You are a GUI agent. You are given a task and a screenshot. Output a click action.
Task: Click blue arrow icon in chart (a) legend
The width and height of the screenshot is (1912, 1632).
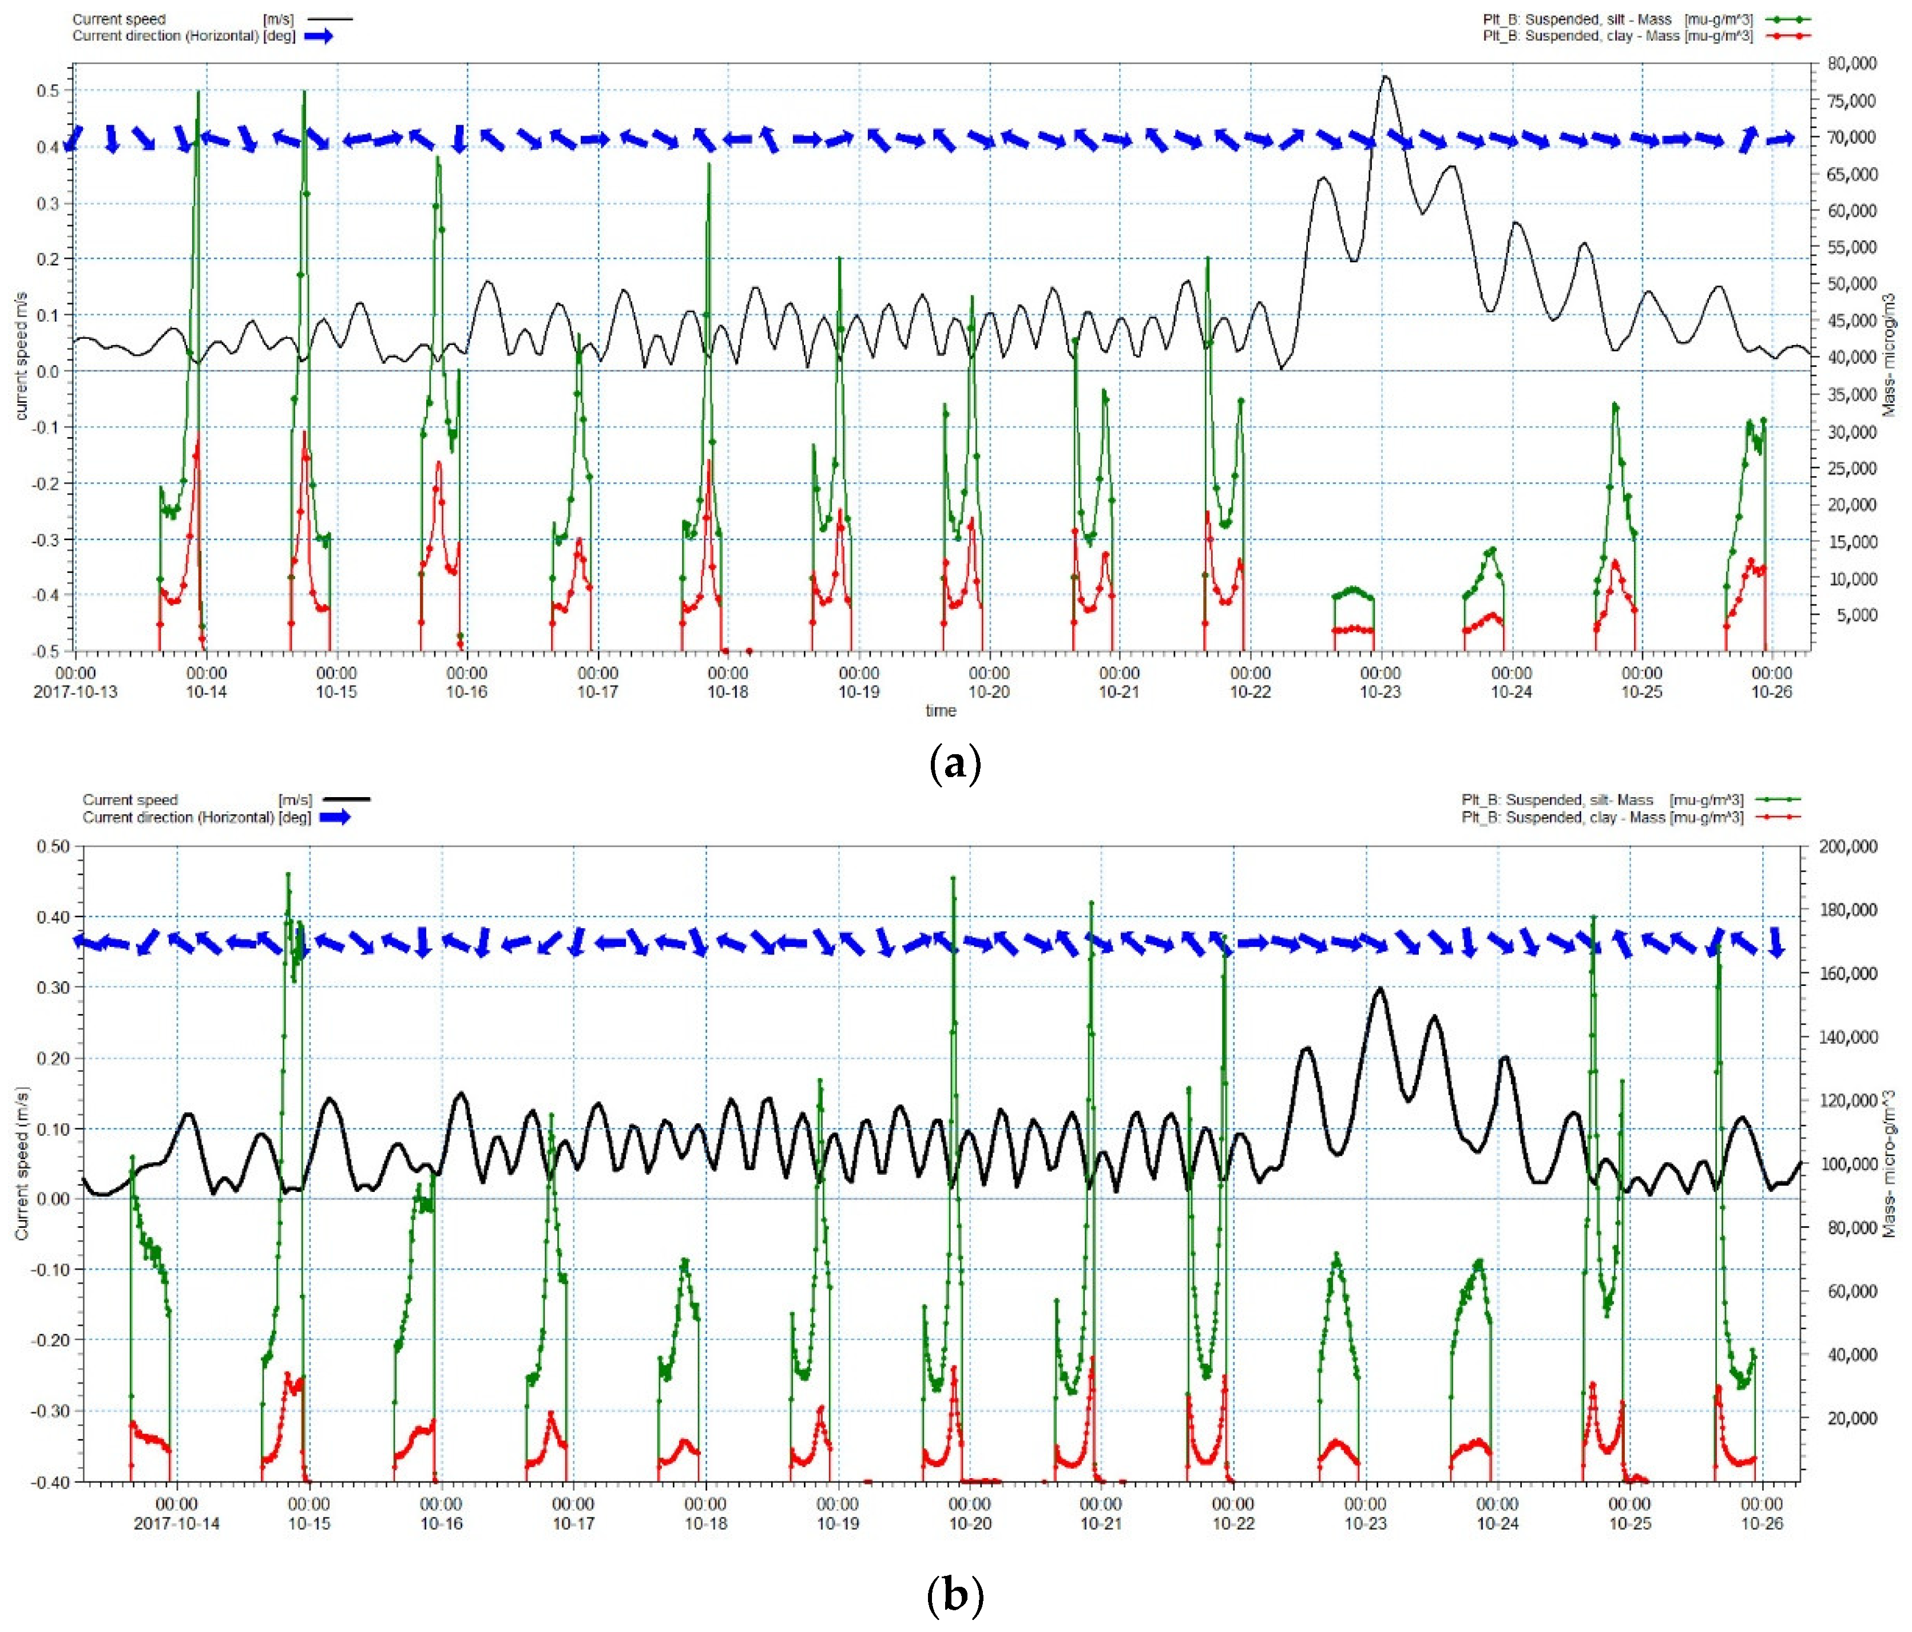(318, 36)
